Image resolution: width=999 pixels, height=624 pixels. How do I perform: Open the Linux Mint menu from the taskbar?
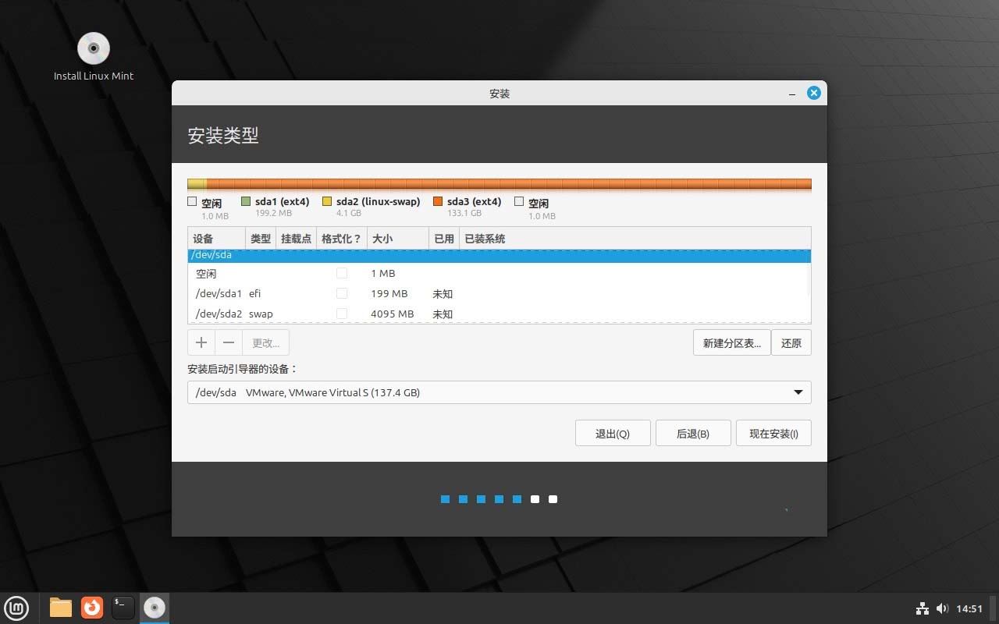(16, 608)
